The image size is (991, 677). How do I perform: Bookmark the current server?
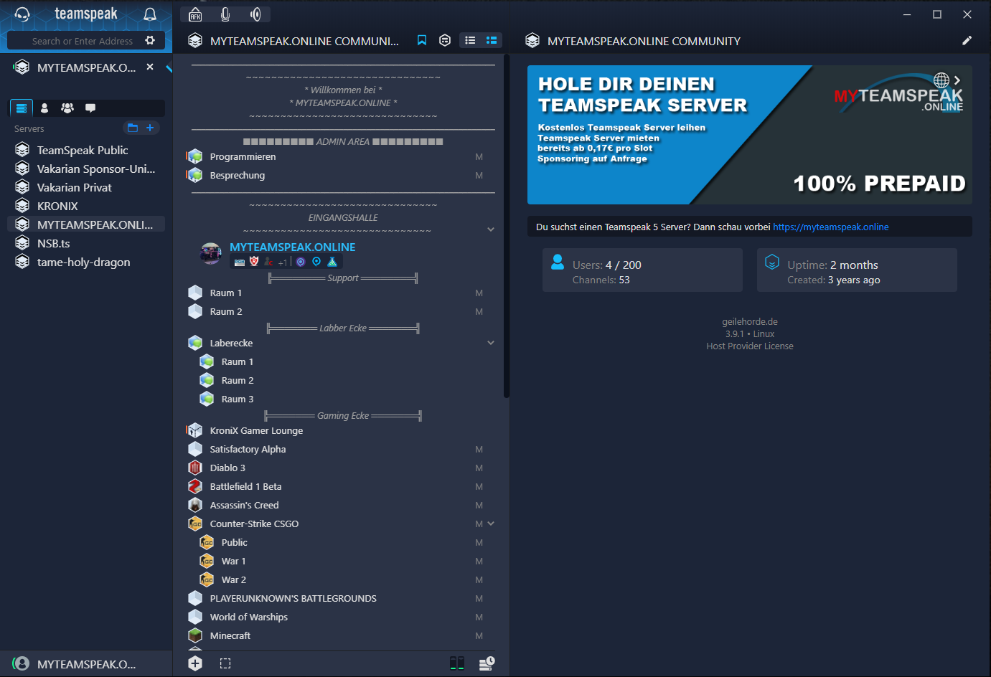(x=422, y=41)
